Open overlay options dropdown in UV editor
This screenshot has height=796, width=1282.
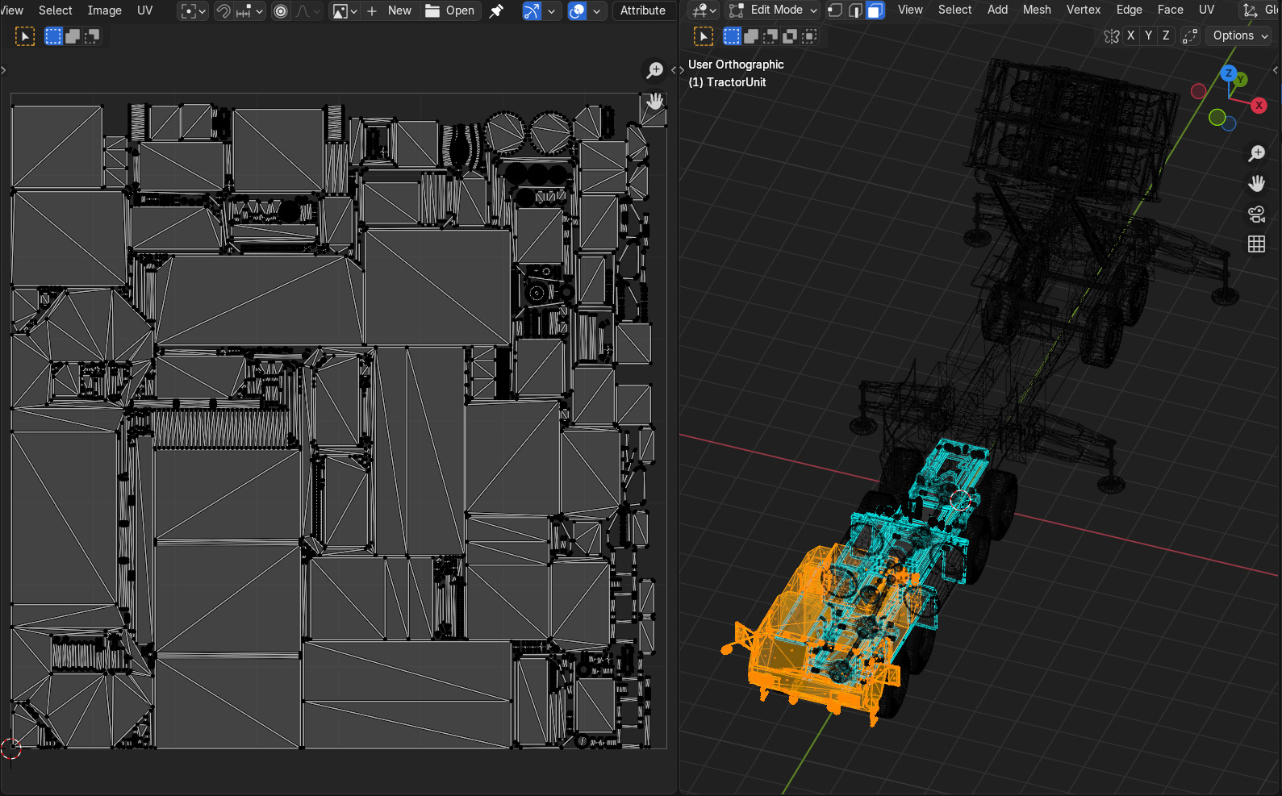click(597, 10)
